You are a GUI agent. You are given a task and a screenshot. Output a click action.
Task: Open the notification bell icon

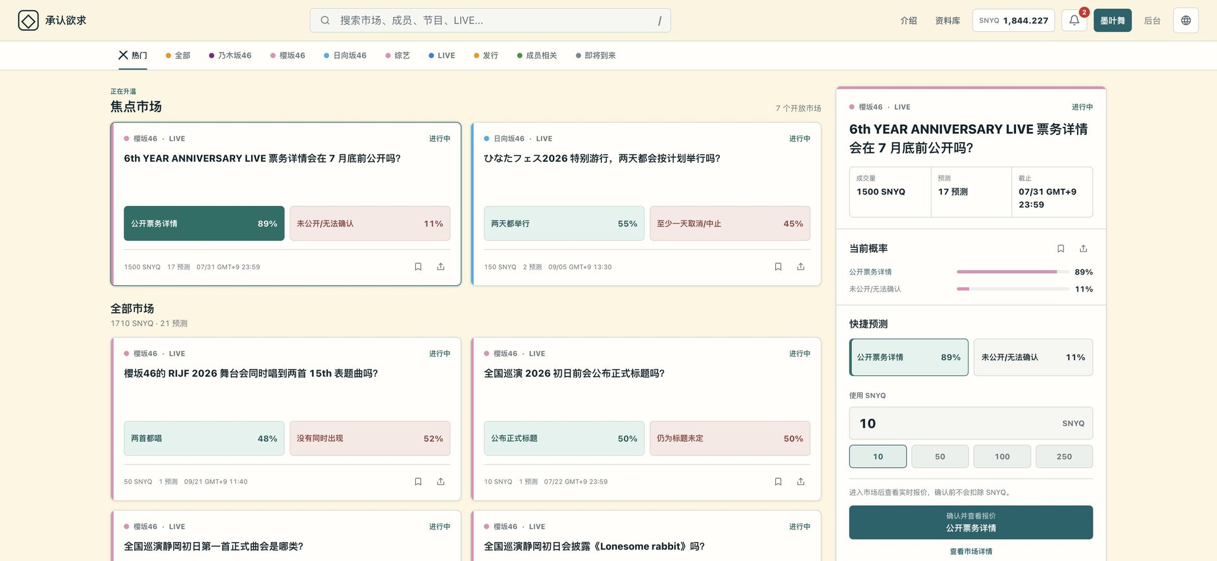(x=1074, y=20)
